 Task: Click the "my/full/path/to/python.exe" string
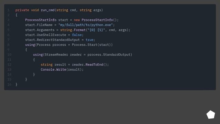pos(86,25)
